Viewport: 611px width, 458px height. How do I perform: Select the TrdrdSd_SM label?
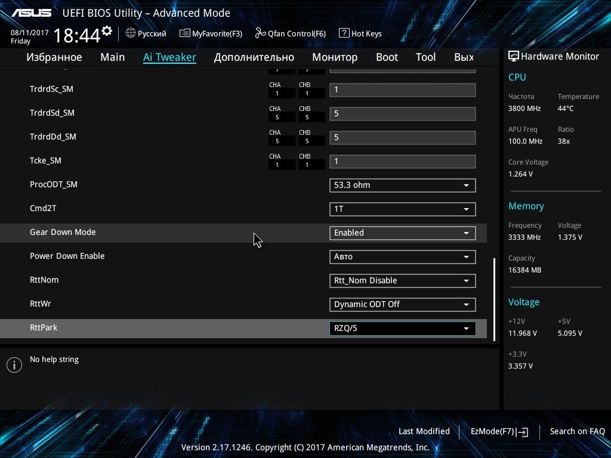52,113
